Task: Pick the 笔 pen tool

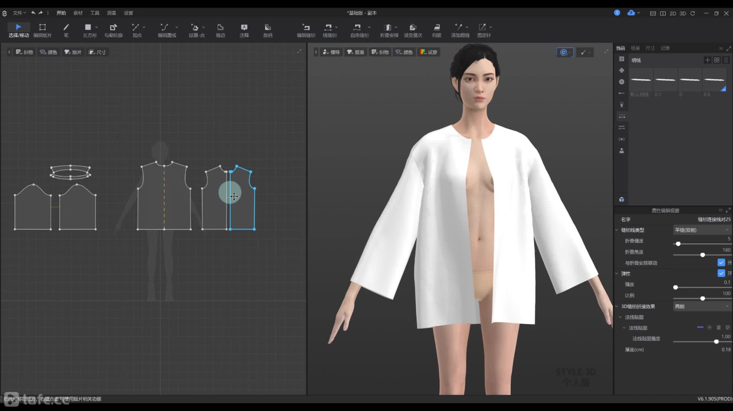Action: tap(66, 30)
